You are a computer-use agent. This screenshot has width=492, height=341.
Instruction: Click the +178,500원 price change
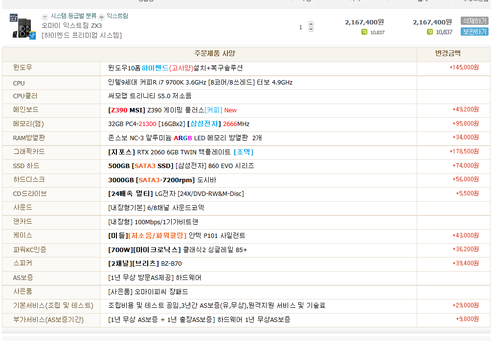click(x=464, y=151)
